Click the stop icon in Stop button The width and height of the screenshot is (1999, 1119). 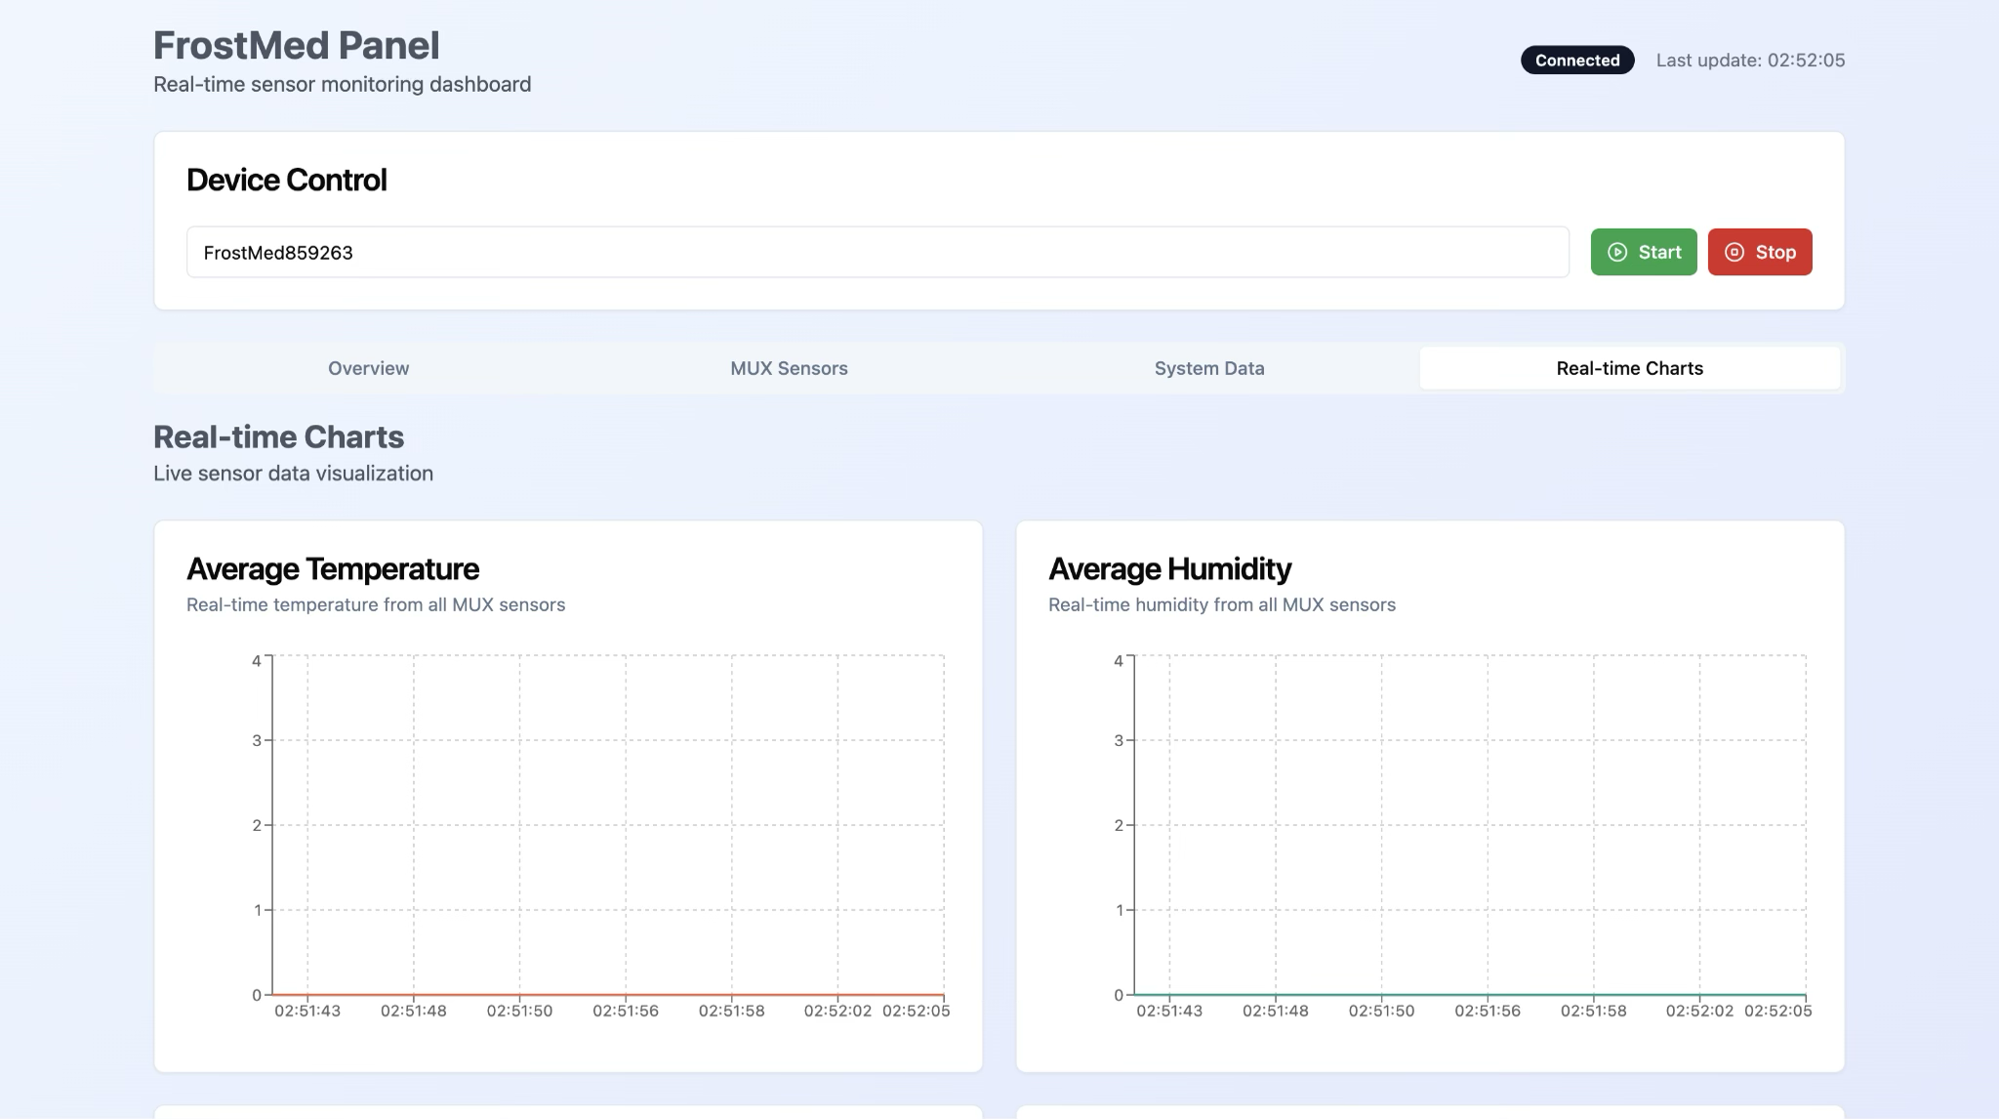coord(1734,252)
